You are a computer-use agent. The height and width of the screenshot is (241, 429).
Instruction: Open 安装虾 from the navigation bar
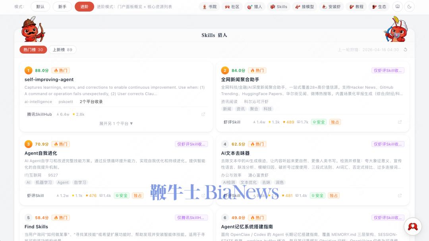331,6
